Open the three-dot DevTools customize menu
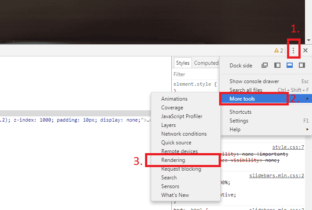The image size is (312, 210). pos(293,50)
